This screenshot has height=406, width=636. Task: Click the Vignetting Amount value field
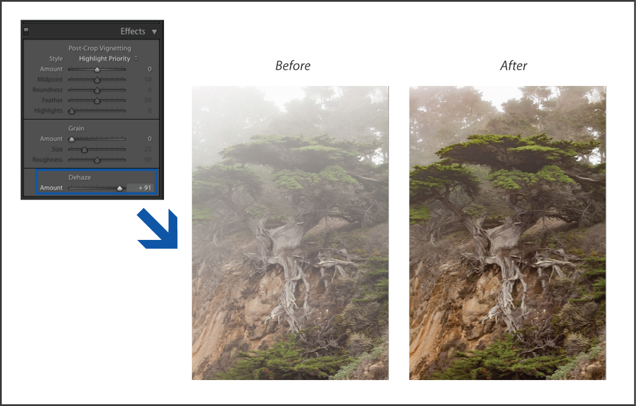click(x=148, y=69)
